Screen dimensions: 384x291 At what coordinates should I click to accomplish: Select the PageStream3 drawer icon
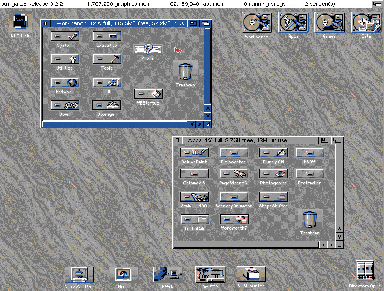tap(234, 174)
